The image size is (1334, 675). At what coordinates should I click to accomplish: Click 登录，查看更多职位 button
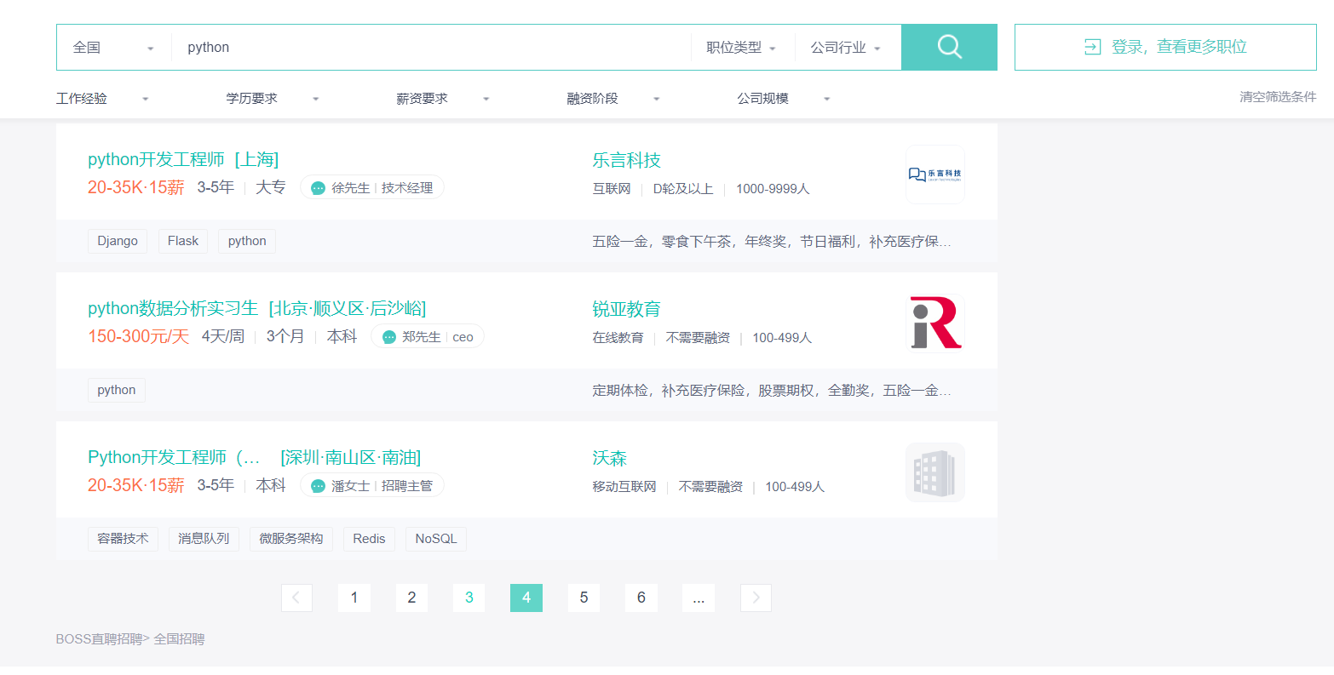(x=1165, y=47)
